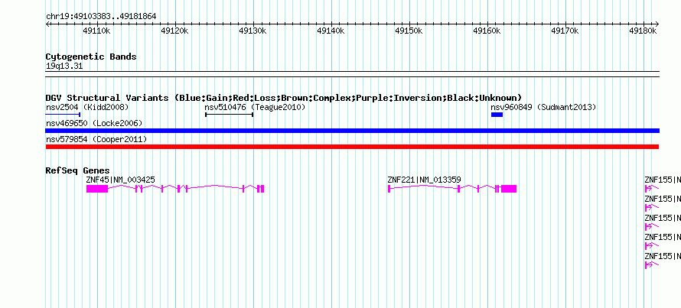Screen dimensions: 681x308
Task: Click the fifth ZNF155 transcript label
Action: [663, 256]
